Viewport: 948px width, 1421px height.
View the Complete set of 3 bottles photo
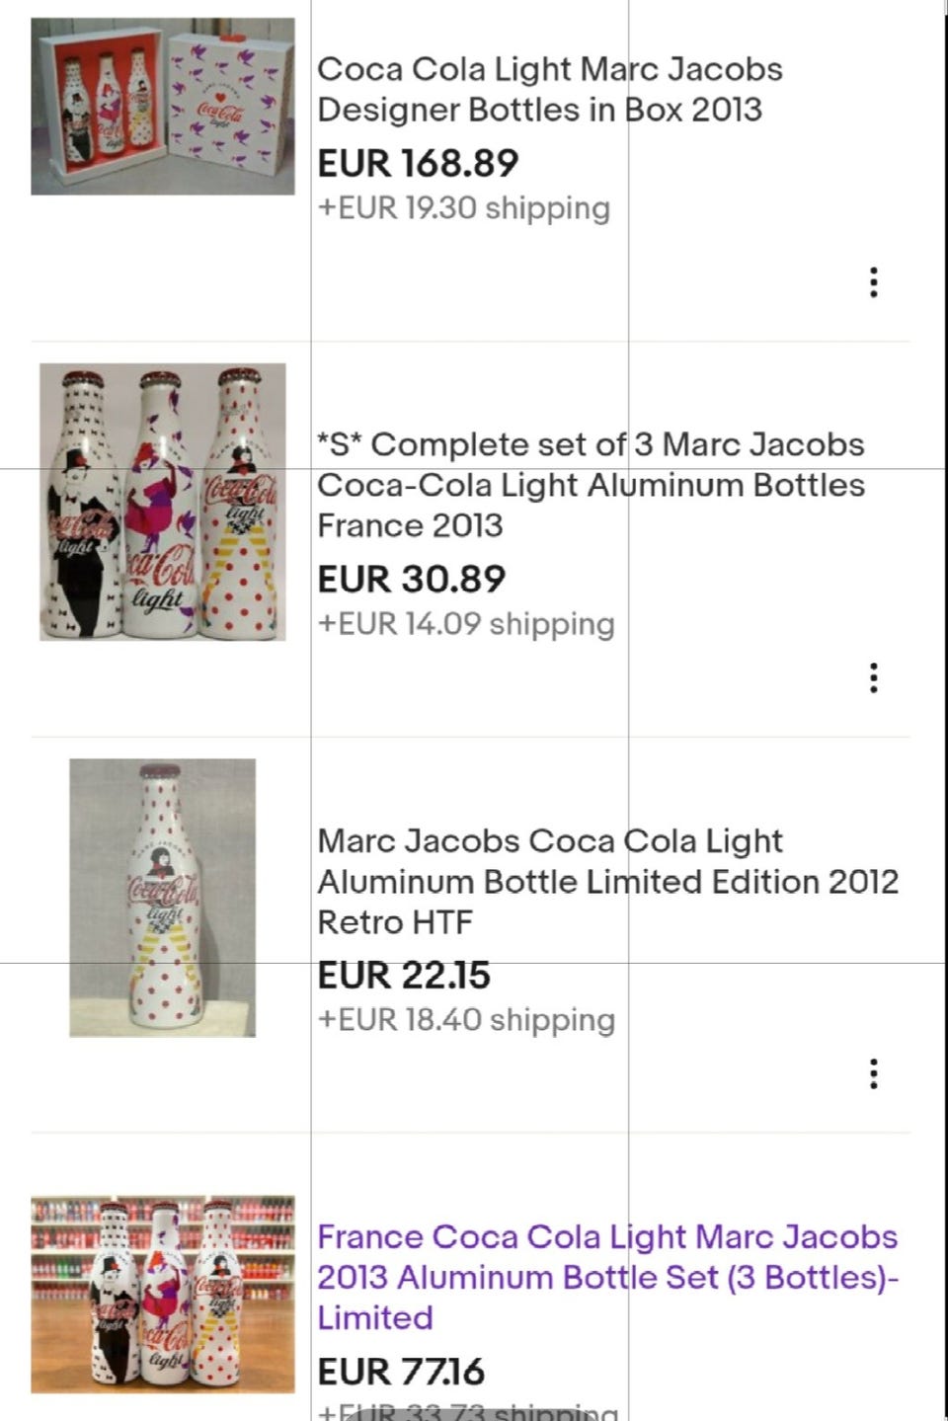[x=163, y=502]
